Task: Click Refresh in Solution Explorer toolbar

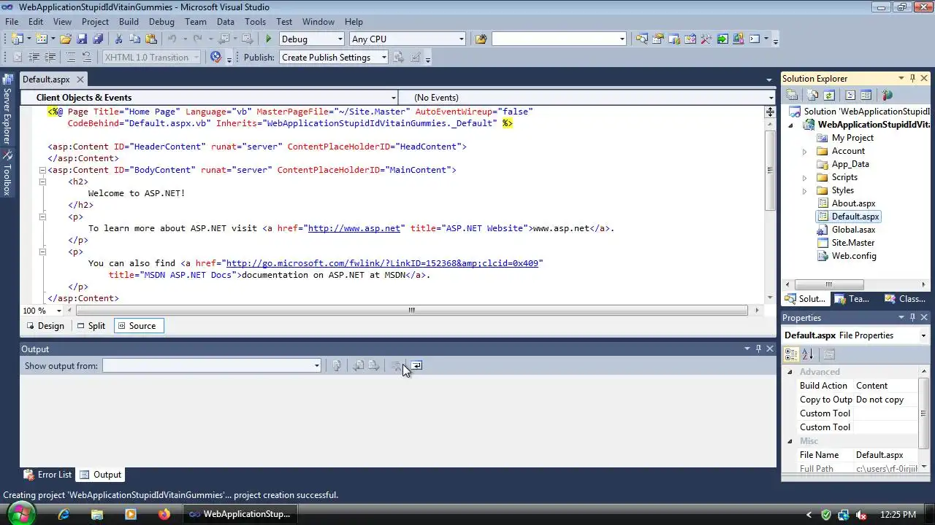Action: pos(829,95)
